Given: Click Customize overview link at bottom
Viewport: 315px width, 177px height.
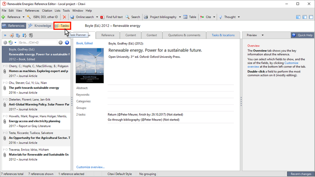Looking at the screenshot, I should [x=90, y=167].
